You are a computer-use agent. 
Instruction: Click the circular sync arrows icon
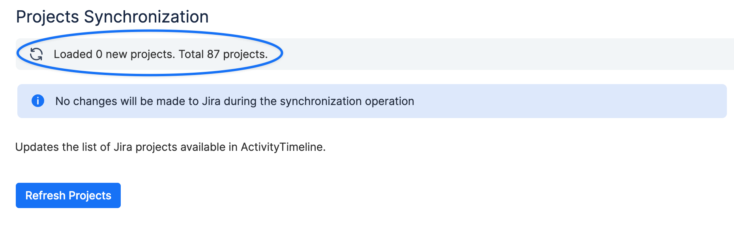(36, 54)
